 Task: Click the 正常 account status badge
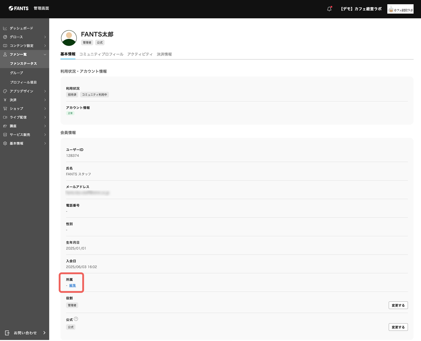point(70,113)
